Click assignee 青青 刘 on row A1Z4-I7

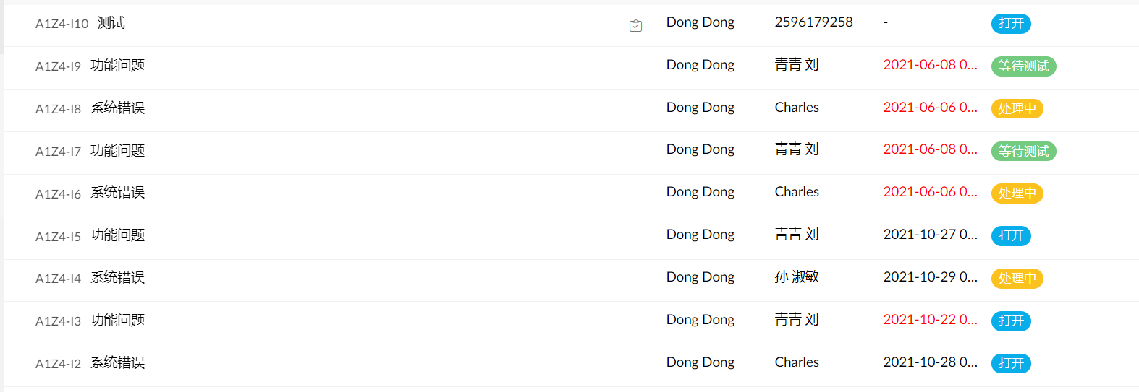(796, 149)
